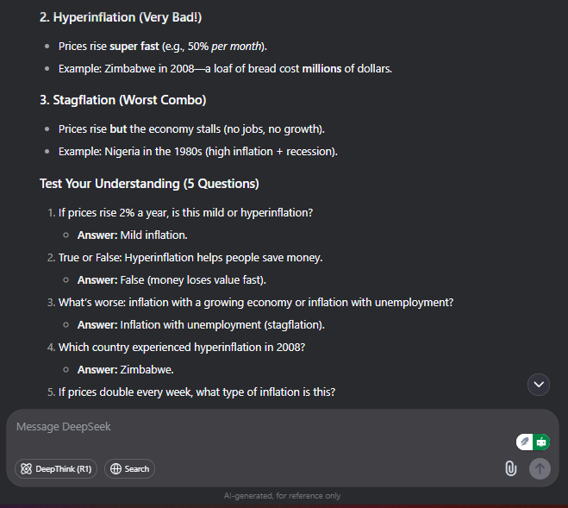This screenshot has width=568, height=508.
Task: Click the Zimbabwe loaf of bread example bullet
Action: point(225,68)
